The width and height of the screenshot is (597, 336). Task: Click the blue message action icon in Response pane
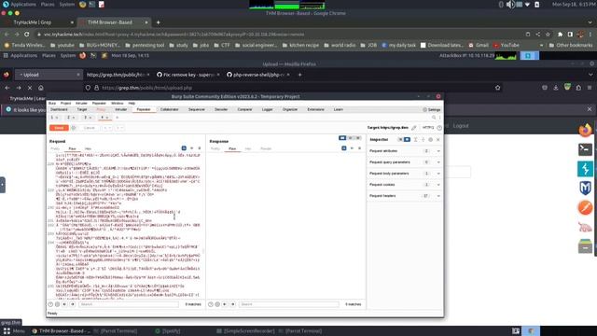tap(344, 148)
